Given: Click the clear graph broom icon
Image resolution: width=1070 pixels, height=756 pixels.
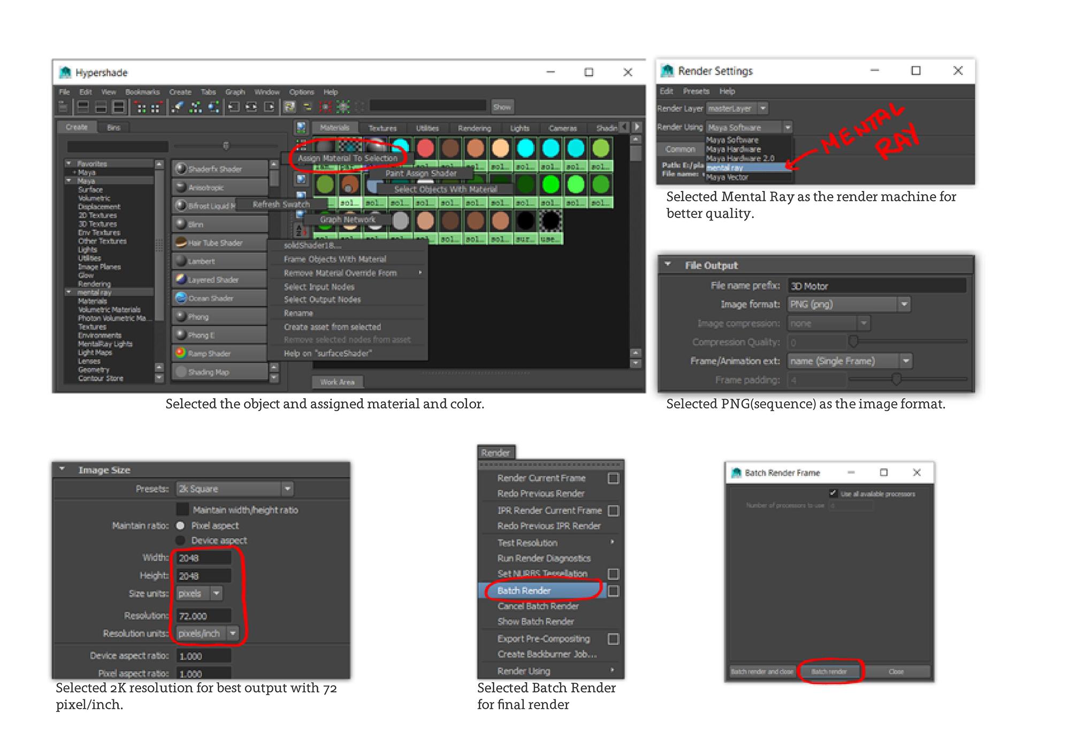Looking at the screenshot, I should [177, 107].
